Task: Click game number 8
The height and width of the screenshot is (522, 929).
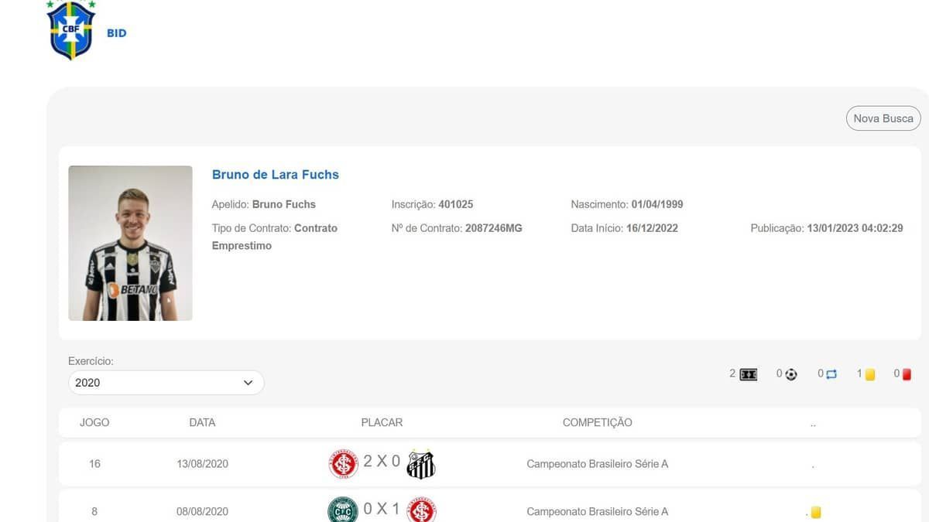Action: click(94, 511)
